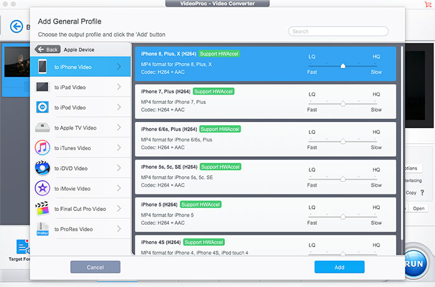Screen dimensions: 435x287
Task: Click Support HWAccel badge on iPhone 5 profile
Action: click(201, 204)
